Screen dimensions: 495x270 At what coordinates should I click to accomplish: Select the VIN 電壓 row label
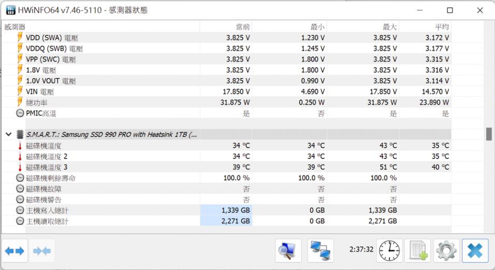(x=40, y=92)
